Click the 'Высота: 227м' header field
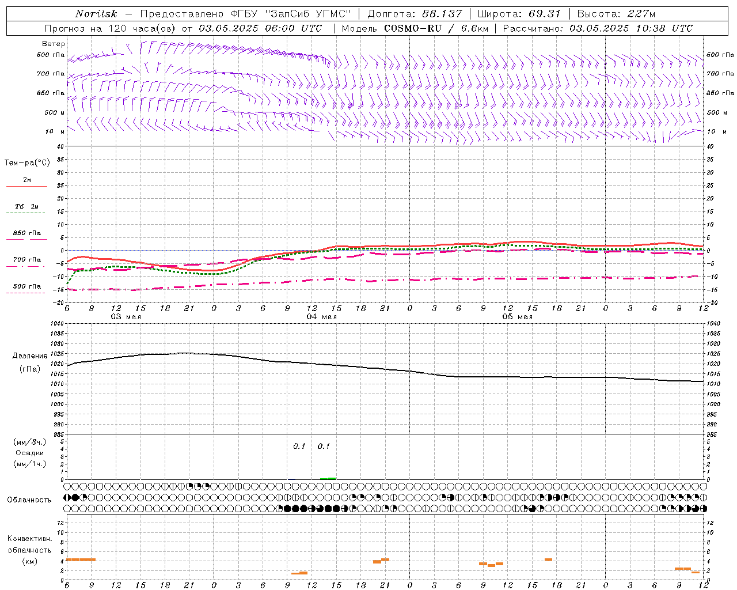Screen dimensions: 737x590 pos(616,14)
